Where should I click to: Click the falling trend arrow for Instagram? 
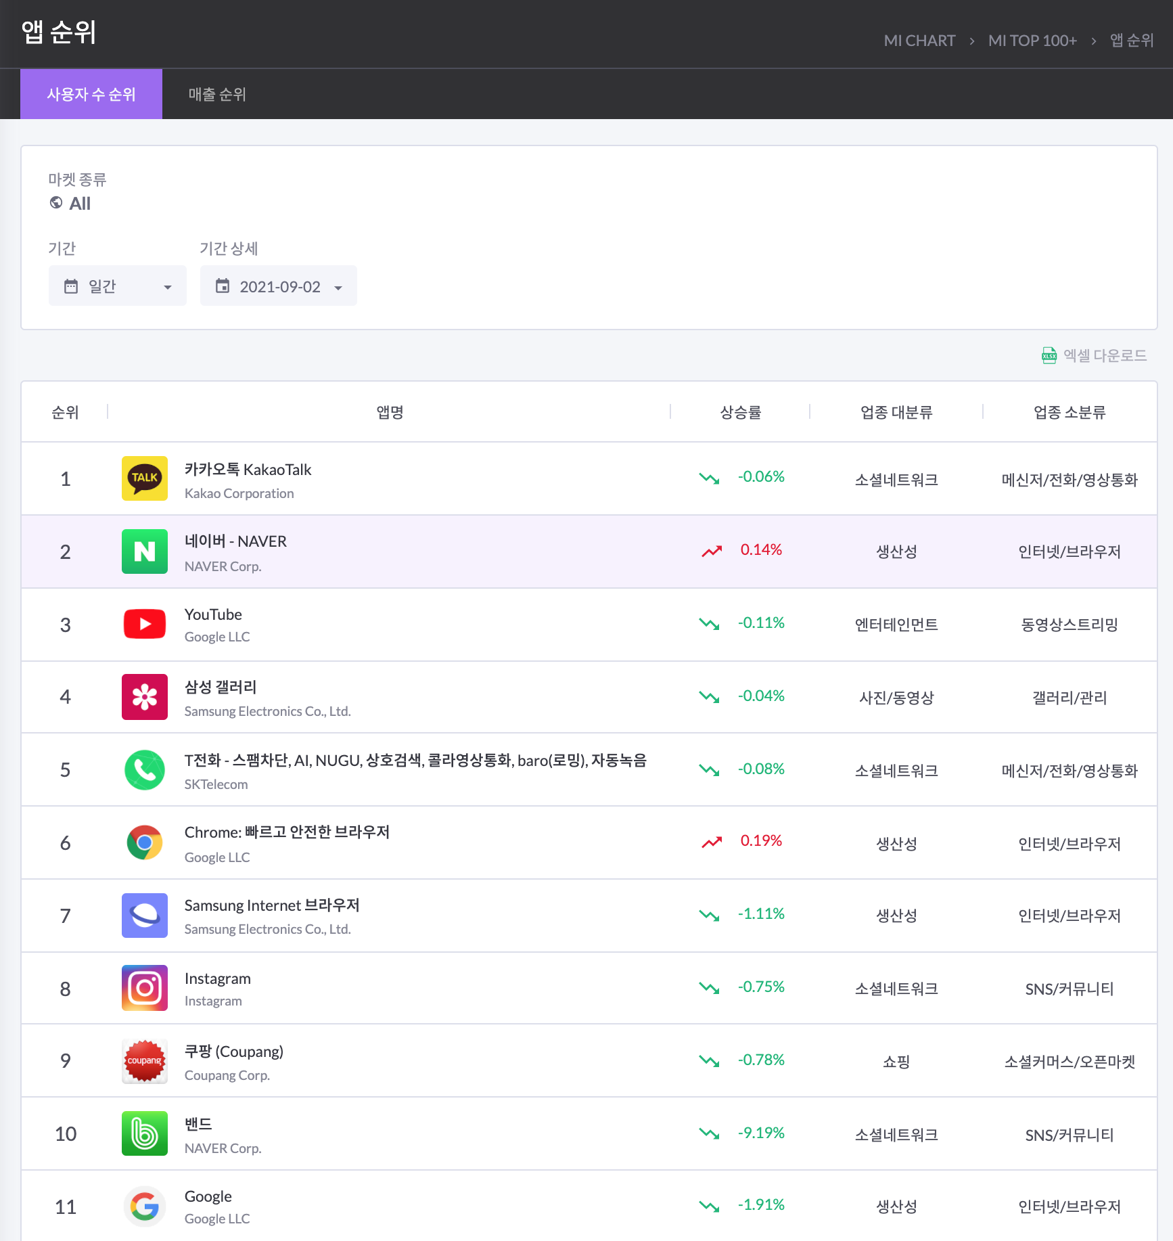[x=709, y=987]
